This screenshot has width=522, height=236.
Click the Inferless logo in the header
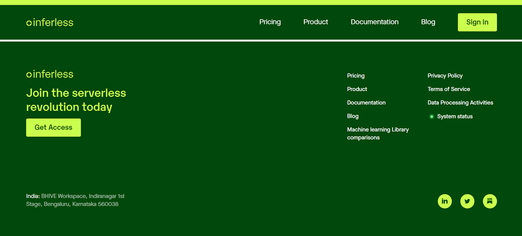[50, 22]
